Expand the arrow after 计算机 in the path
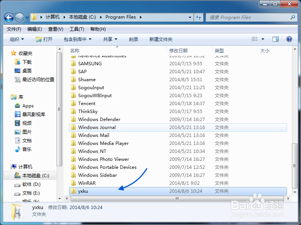Image resolution: width=301 pixels, height=225 pixels. tap(64, 17)
